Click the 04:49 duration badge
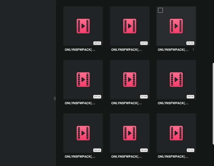 [x=190, y=43]
